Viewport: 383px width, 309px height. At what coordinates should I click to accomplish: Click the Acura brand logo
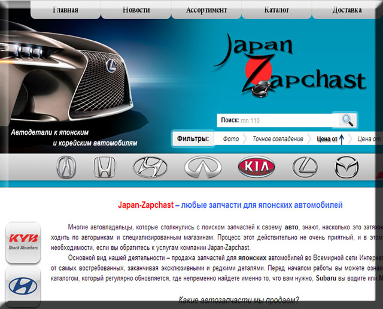point(66,166)
